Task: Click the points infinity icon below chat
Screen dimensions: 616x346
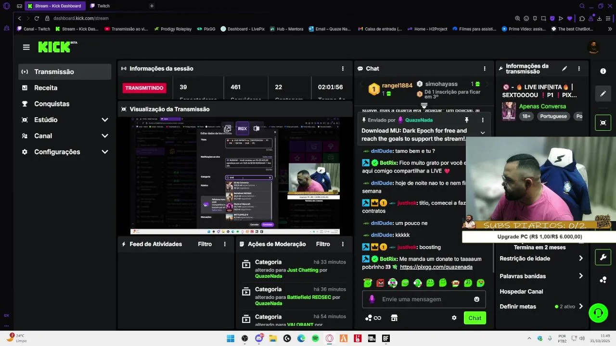Action: 373,318
